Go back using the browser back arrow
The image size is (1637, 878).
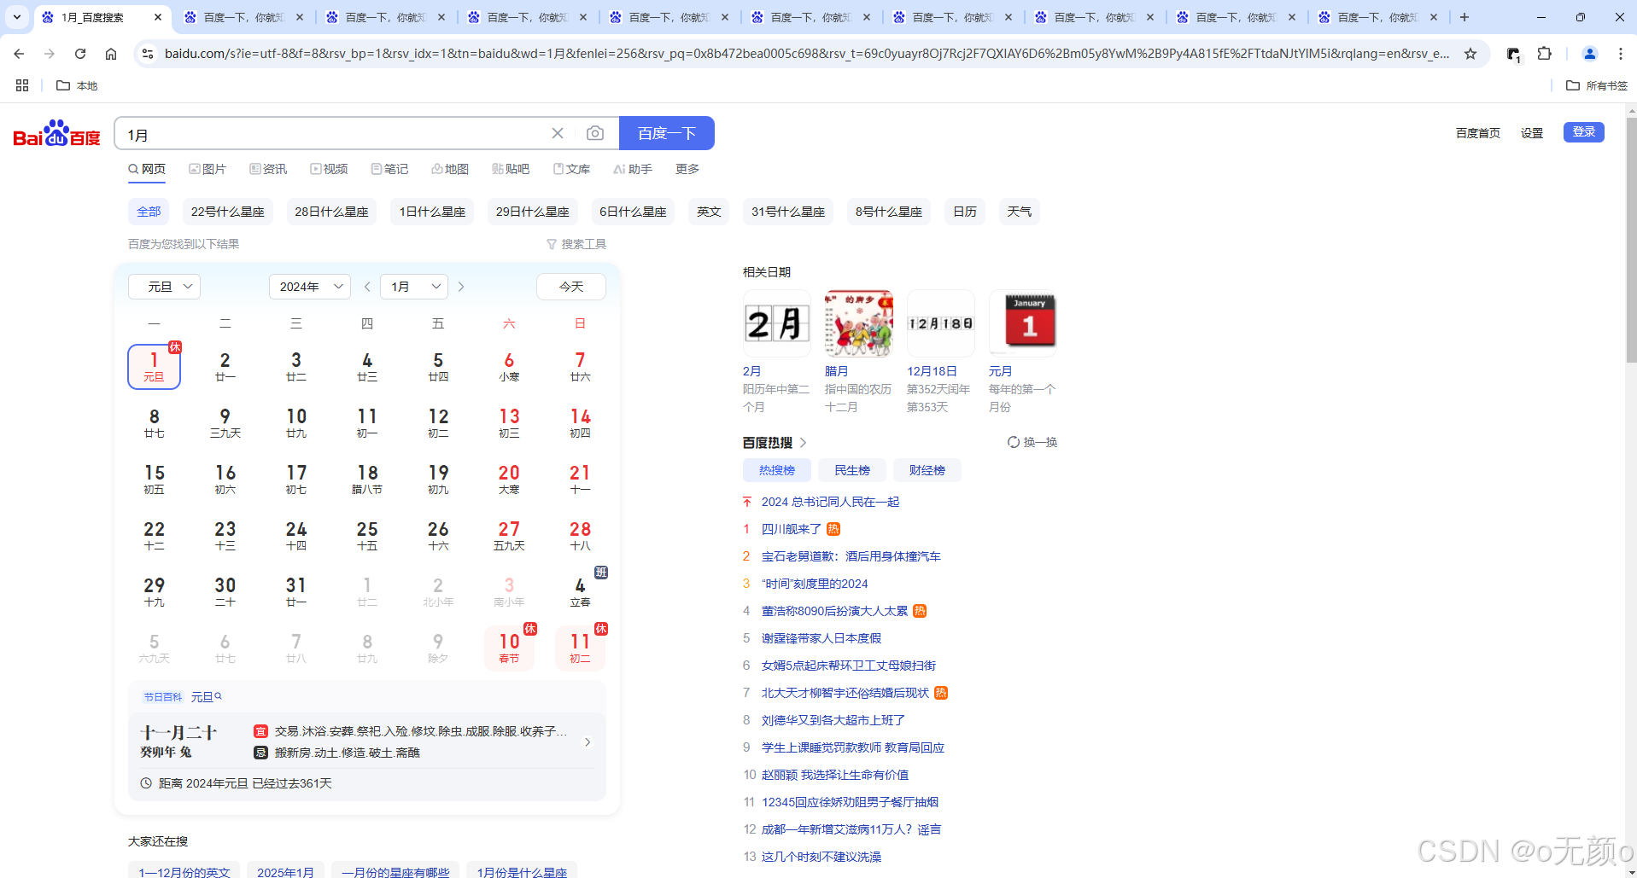coord(19,54)
